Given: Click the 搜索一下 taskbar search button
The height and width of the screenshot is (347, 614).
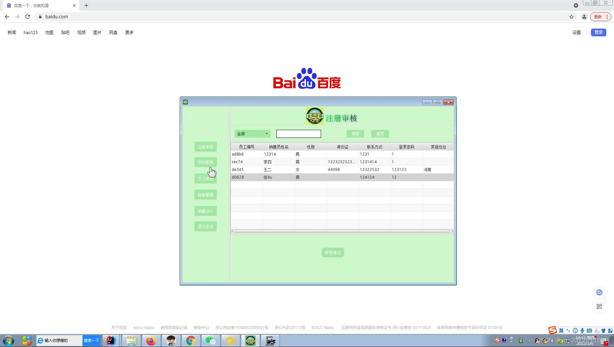Looking at the screenshot, I should point(91,340).
